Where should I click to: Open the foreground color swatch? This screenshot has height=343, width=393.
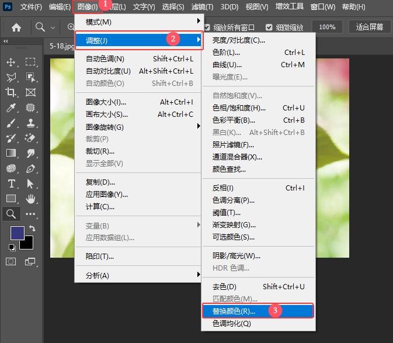[18, 233]
